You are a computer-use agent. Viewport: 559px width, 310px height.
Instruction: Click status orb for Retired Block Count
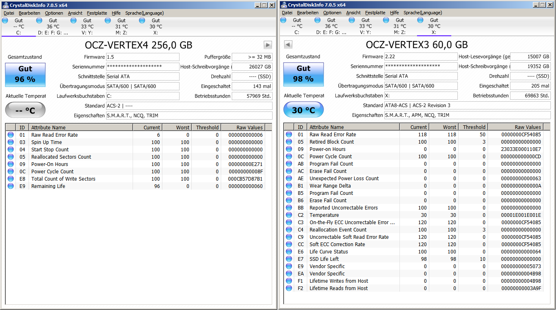pyautogui.click(x=289, y=142)
